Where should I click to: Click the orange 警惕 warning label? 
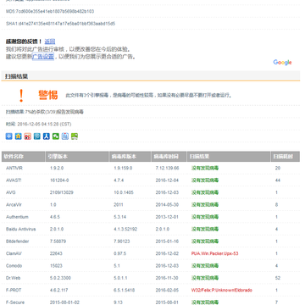[x=48, y=95]
